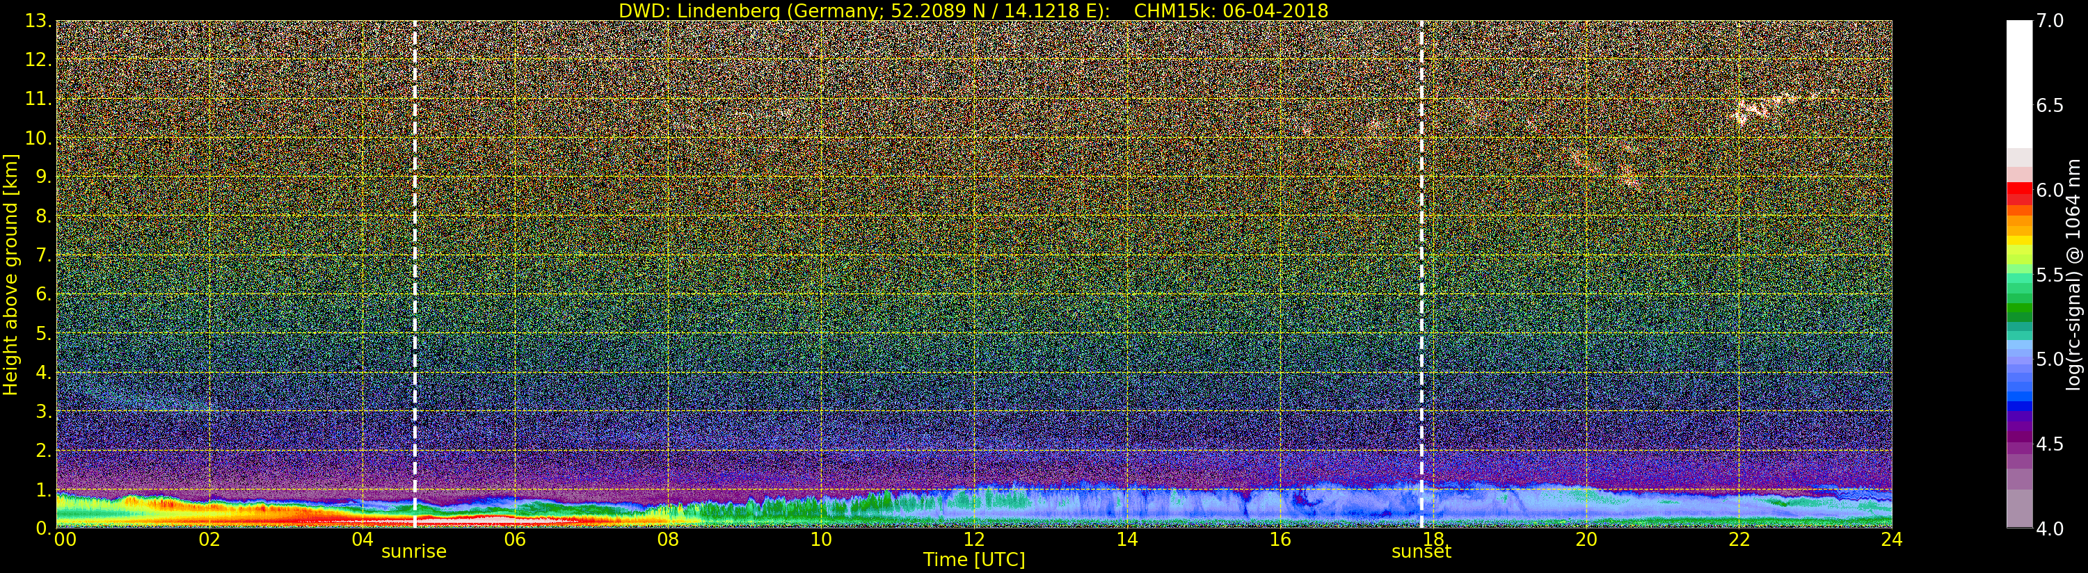
Task: Click the height axis tick "1."
Action: click(x=44, y=490)
